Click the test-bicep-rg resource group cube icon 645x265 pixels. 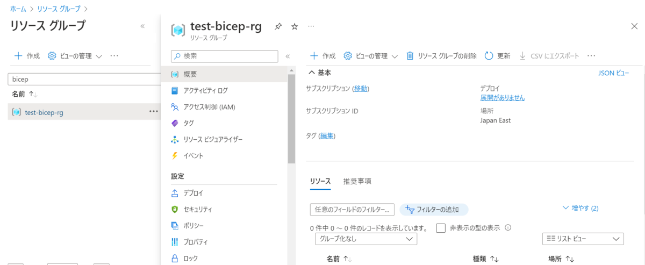coord(178,30)
